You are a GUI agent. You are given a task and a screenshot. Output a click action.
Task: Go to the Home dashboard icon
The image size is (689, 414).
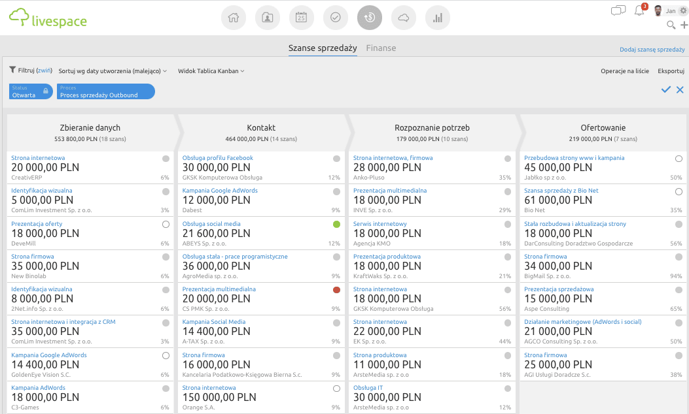(x=234, y=18)
